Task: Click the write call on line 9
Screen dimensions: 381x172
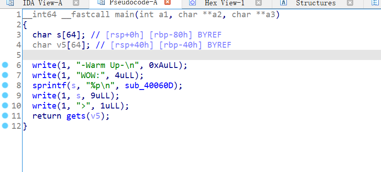Action: point(45,96)
